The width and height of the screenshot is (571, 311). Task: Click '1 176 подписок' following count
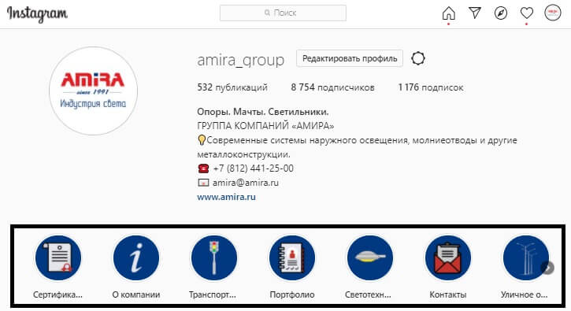tap(431, 87)
